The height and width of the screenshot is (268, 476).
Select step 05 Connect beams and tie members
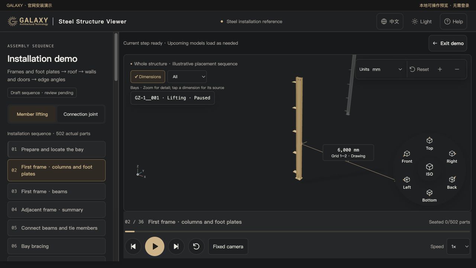(x=57, y=228)
